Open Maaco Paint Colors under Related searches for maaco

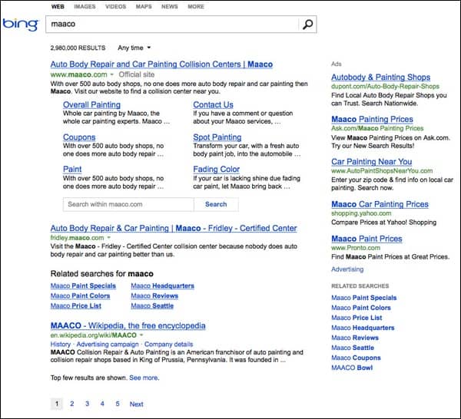click(80, 296)
